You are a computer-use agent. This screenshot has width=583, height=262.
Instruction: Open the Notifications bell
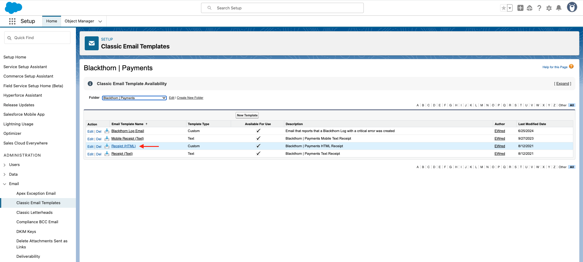click(559, 8)
